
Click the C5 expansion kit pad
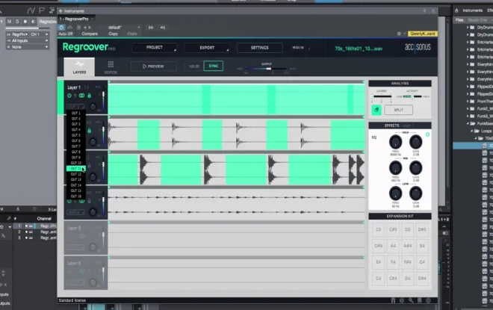pyautogui.click(x=378, y=229)
